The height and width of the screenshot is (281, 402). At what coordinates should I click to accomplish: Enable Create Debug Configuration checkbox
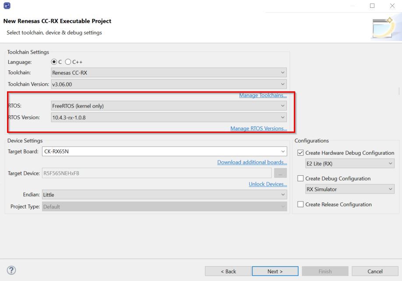click(x=300, y=178)
